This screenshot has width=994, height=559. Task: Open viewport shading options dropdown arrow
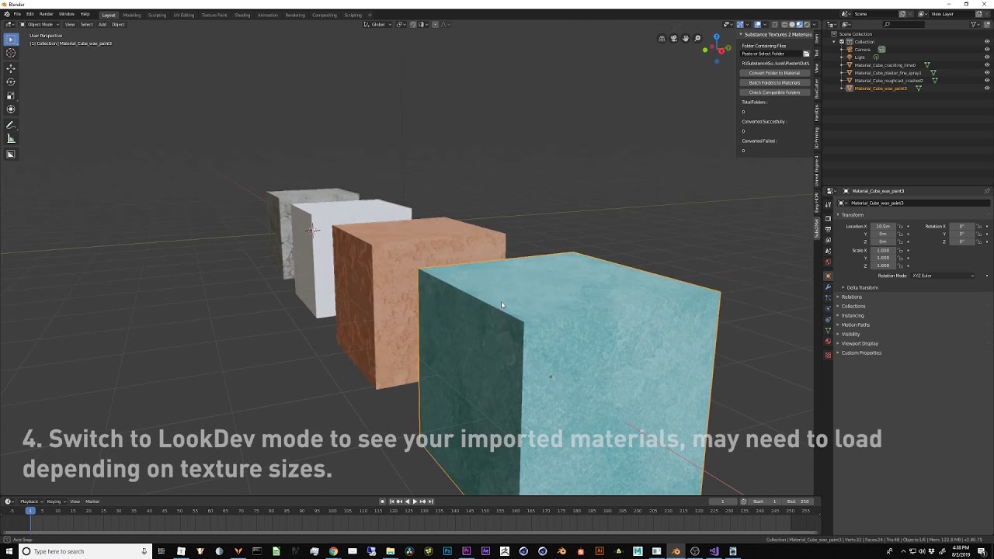(x=814, y=25)
